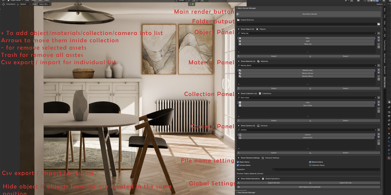Click the Output Directory path field
The image size is (391, 195).
click(x=306, y=24)
